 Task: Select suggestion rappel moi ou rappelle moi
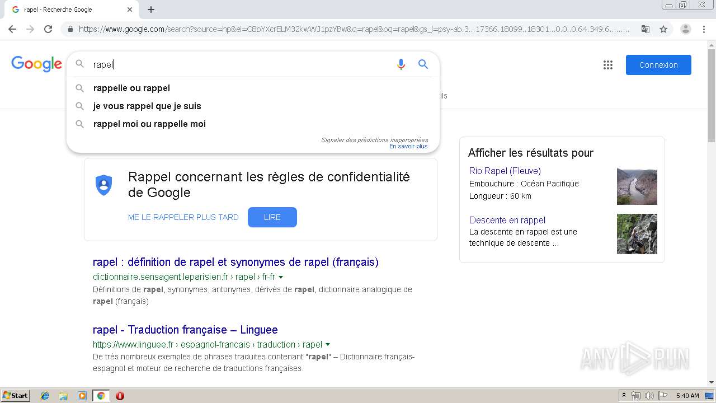(x=253, y=124)
